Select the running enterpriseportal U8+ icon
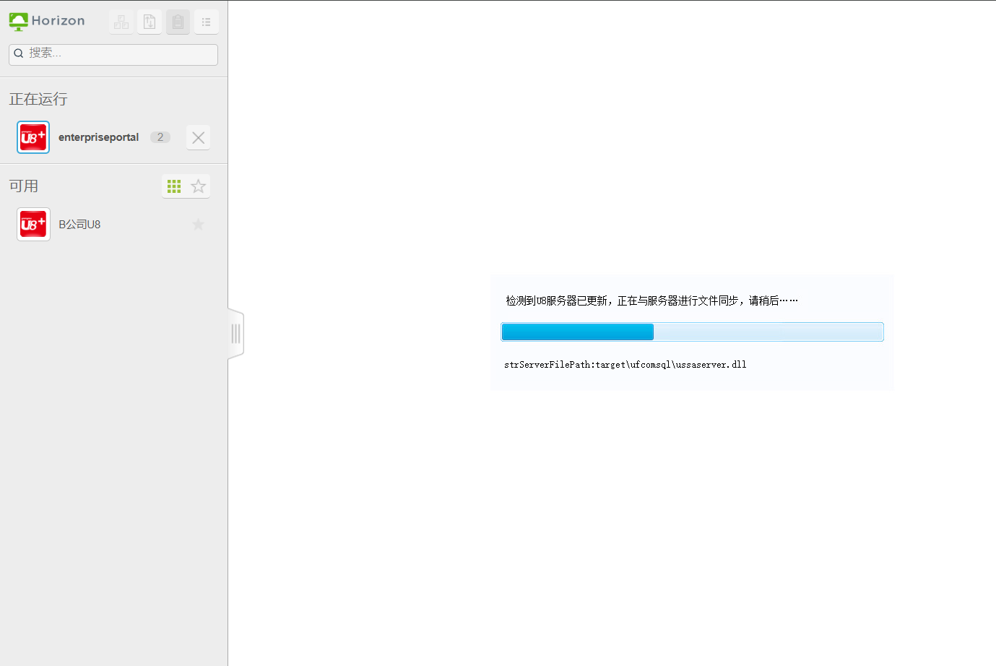This screenshot has height=666, width=996. pyautogui.click(x=33, y=137)
